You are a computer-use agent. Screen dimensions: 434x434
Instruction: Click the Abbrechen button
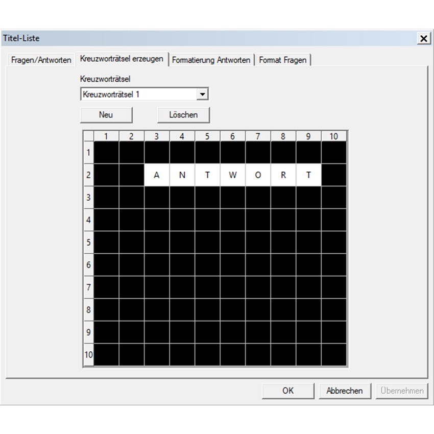[x=345, y=391]
